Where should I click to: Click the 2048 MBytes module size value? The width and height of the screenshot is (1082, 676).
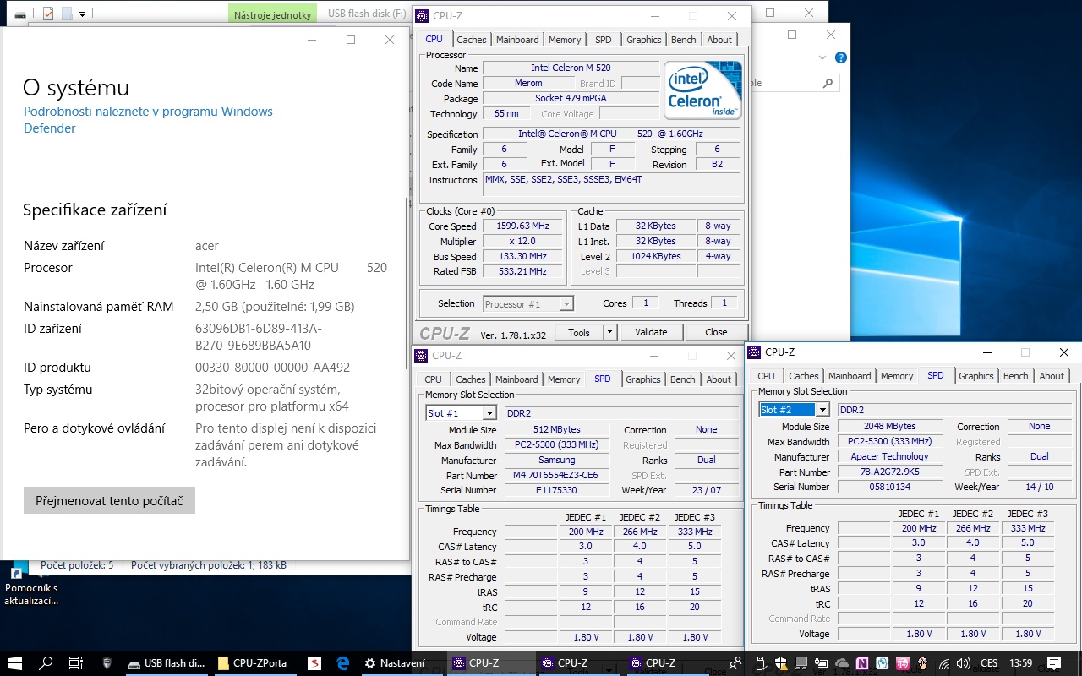pyautogui.click(x=889, y=426)
